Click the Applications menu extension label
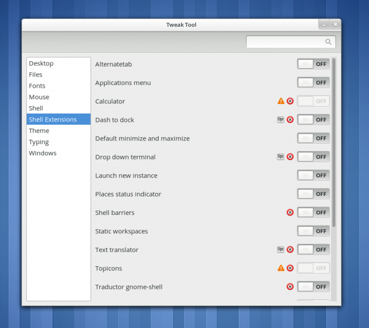This screenshot has height=328, width=369. 123,83
